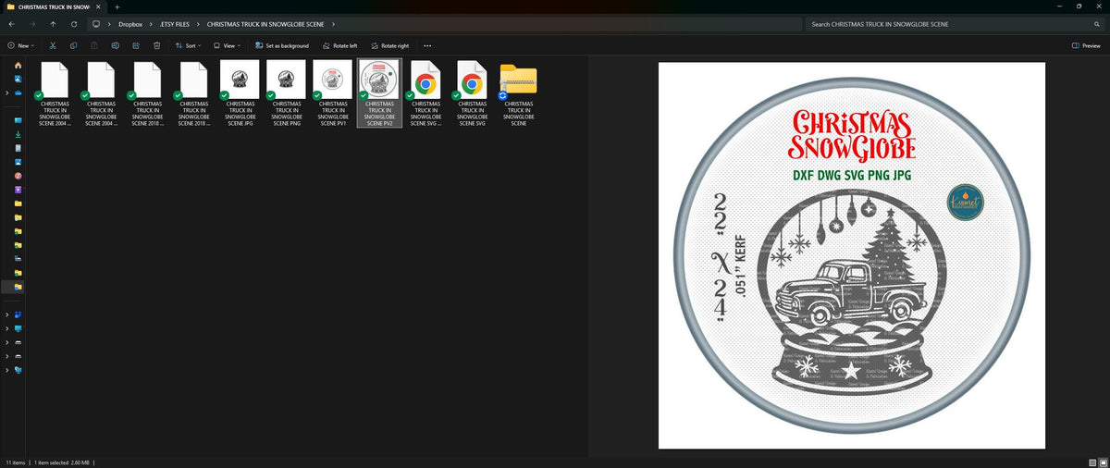Screen dimensions: 1110x468
Task: Expand the Network tree node
Action: (7, 370)
